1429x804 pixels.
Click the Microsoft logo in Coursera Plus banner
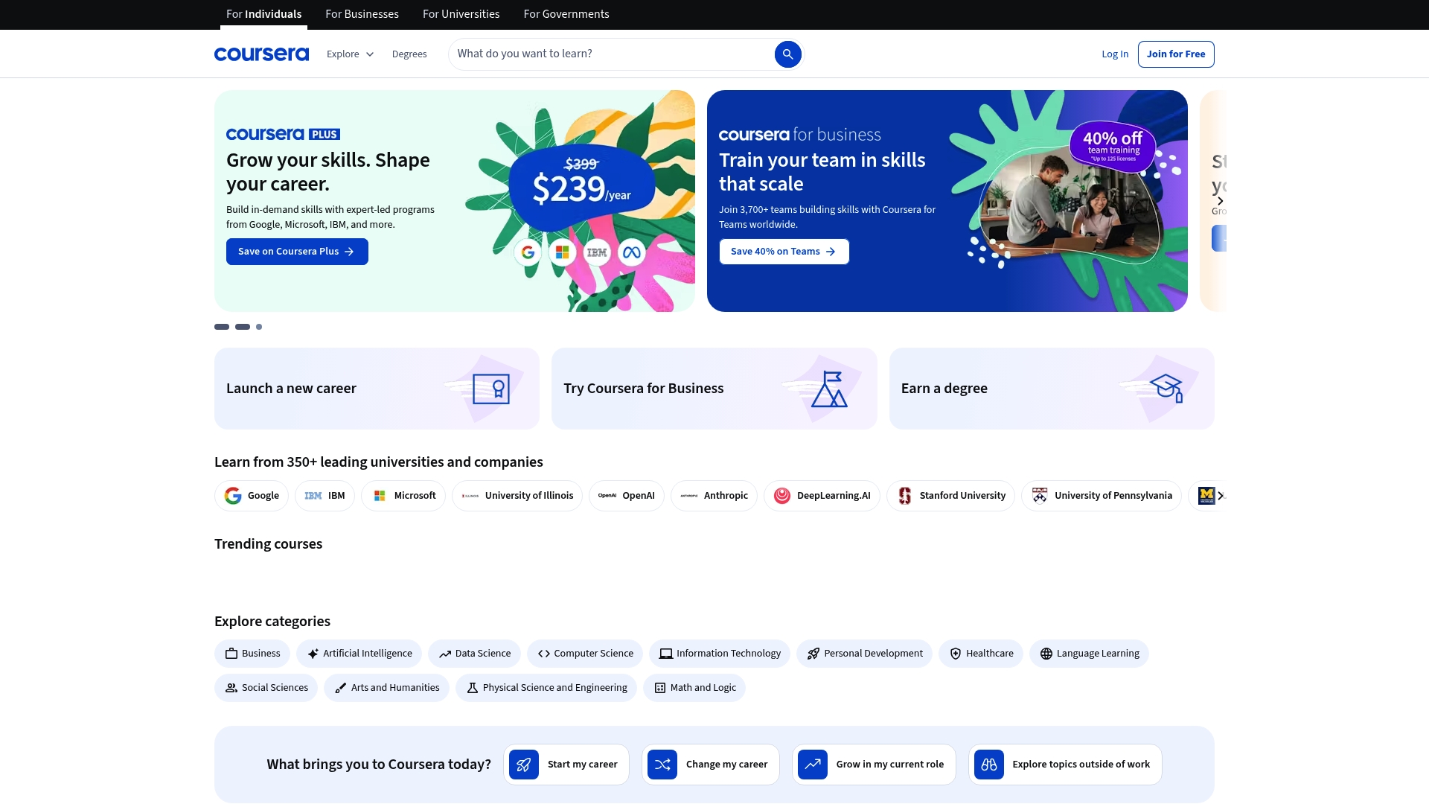562,252
